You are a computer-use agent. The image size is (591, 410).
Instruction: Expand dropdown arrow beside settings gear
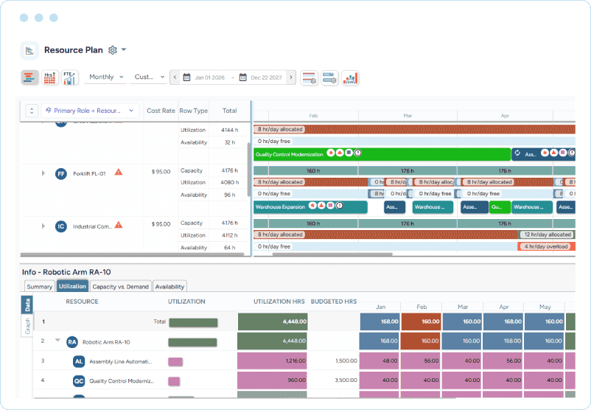[124, 50]
